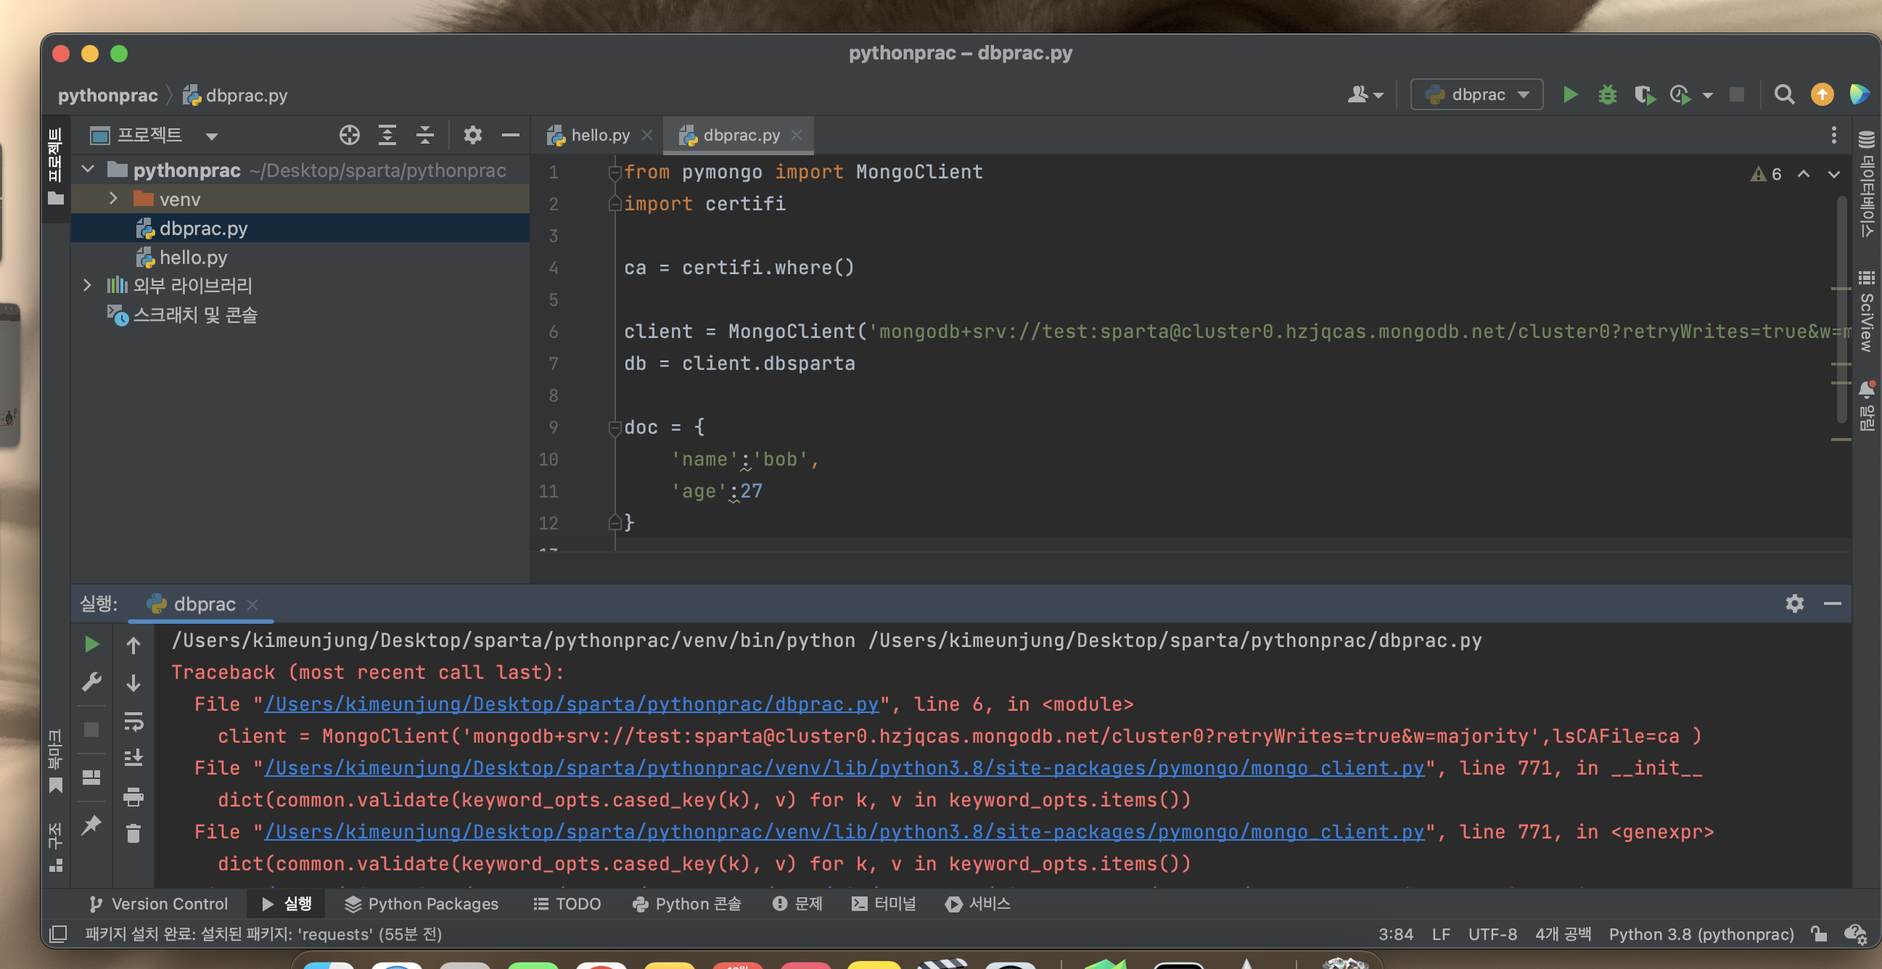Open the profiler options dropdown arrow
This screenshot has height=969, width=1882.
click(1707, 96)
